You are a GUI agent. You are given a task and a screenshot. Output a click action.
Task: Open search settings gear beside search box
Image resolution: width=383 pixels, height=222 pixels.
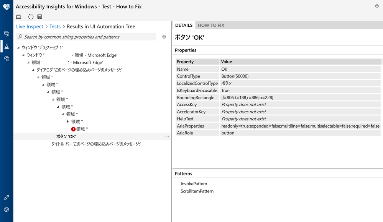click(164, 37)
